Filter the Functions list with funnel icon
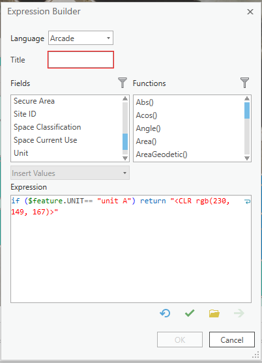This screenshot has width=262, height=363. pos(244,83)
